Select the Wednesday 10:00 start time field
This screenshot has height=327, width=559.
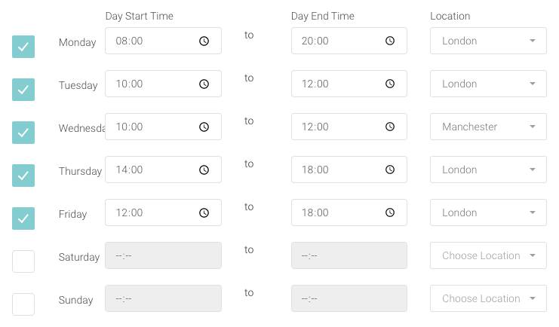(x=163, y=127)
